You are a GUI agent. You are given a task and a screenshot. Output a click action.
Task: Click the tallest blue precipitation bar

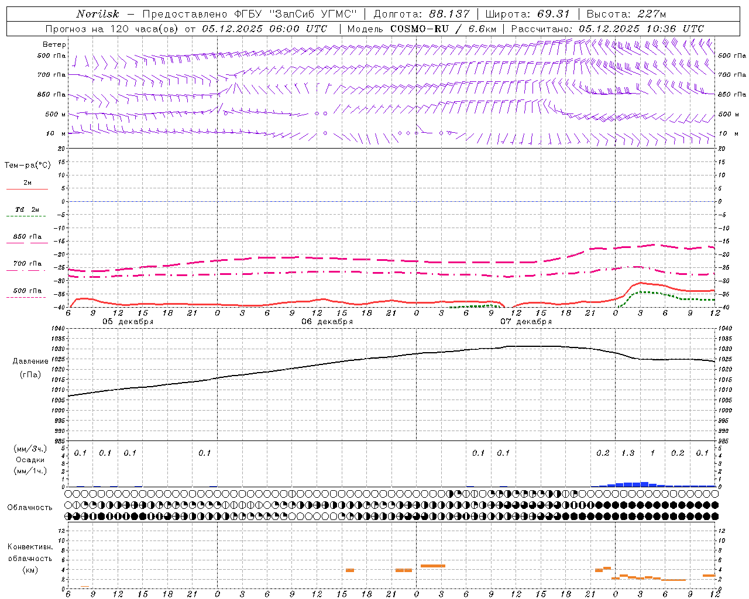644,484
